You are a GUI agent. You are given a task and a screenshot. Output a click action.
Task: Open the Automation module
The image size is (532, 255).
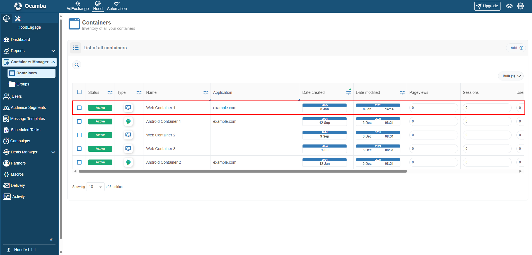(117, 6)
